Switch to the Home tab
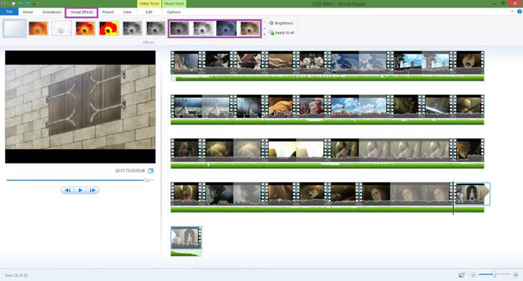 (x=28, y=12)
